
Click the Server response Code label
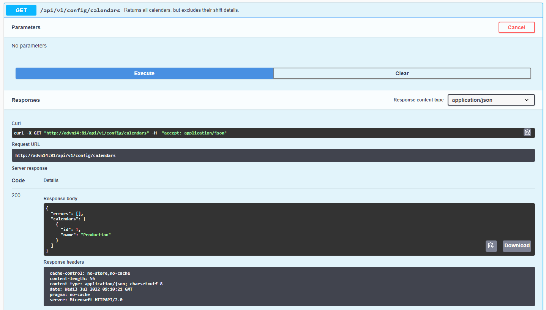[18, 180]
